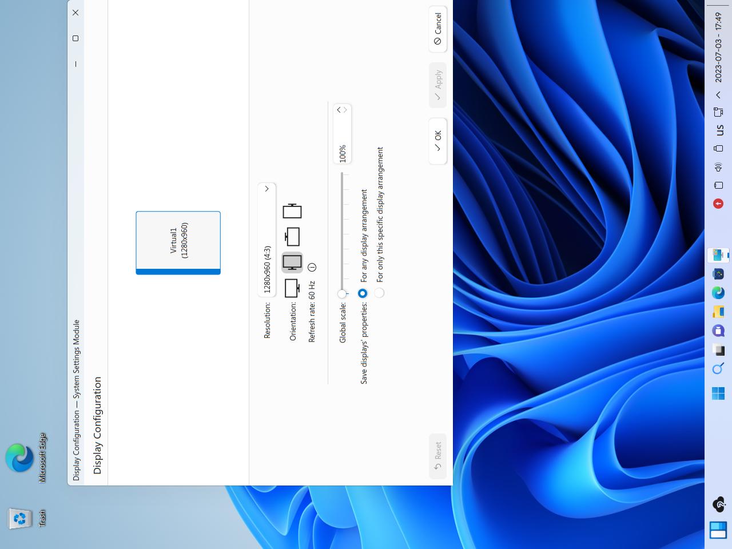
Task: Launch the purple chat bubble app from panel
Action: [x=718, y=331]
